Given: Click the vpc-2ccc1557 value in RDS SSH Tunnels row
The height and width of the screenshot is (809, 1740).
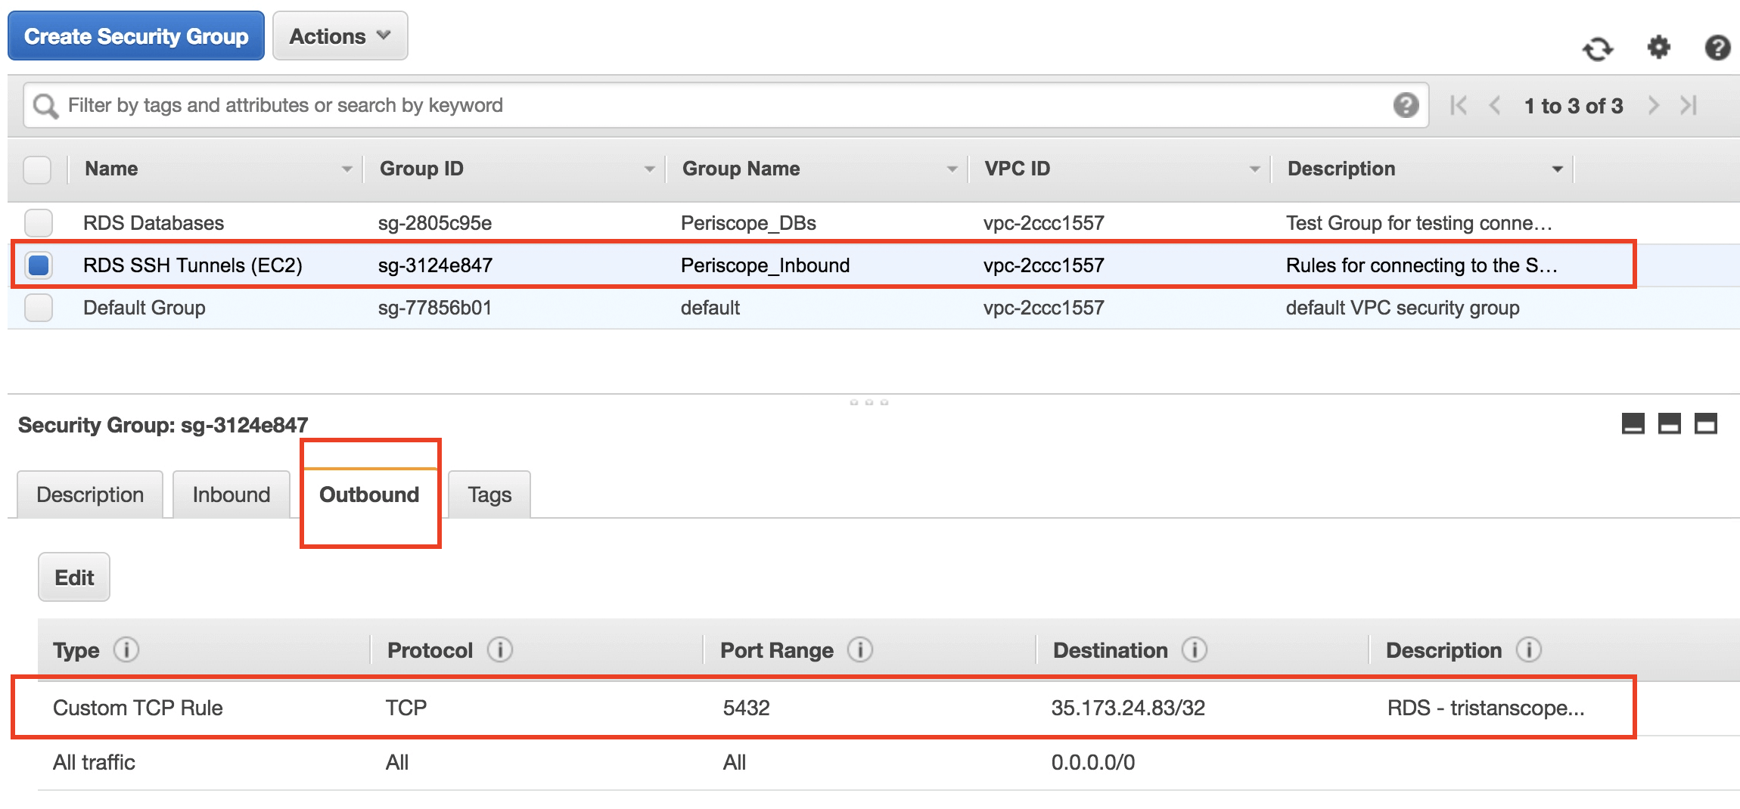Looking at the screenshot, I should [1044, 265].
